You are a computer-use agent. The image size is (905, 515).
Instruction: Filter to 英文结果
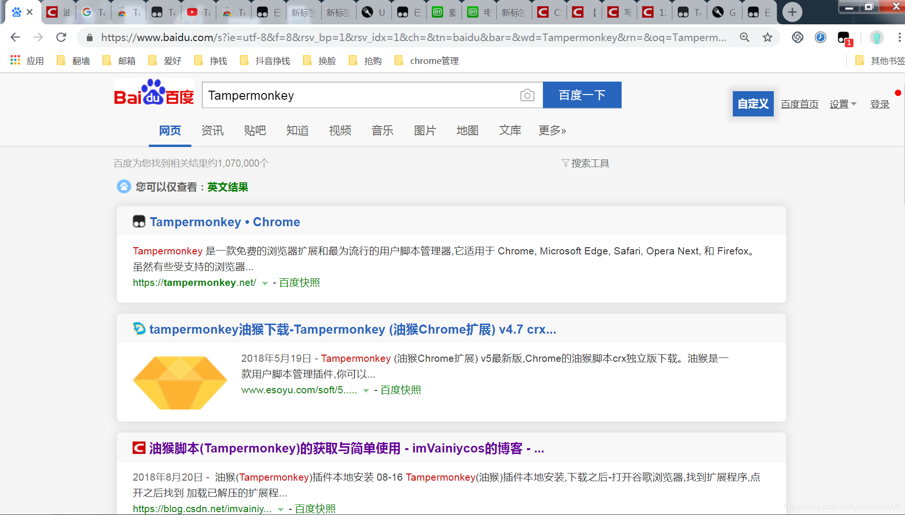(x=228, y=187)
